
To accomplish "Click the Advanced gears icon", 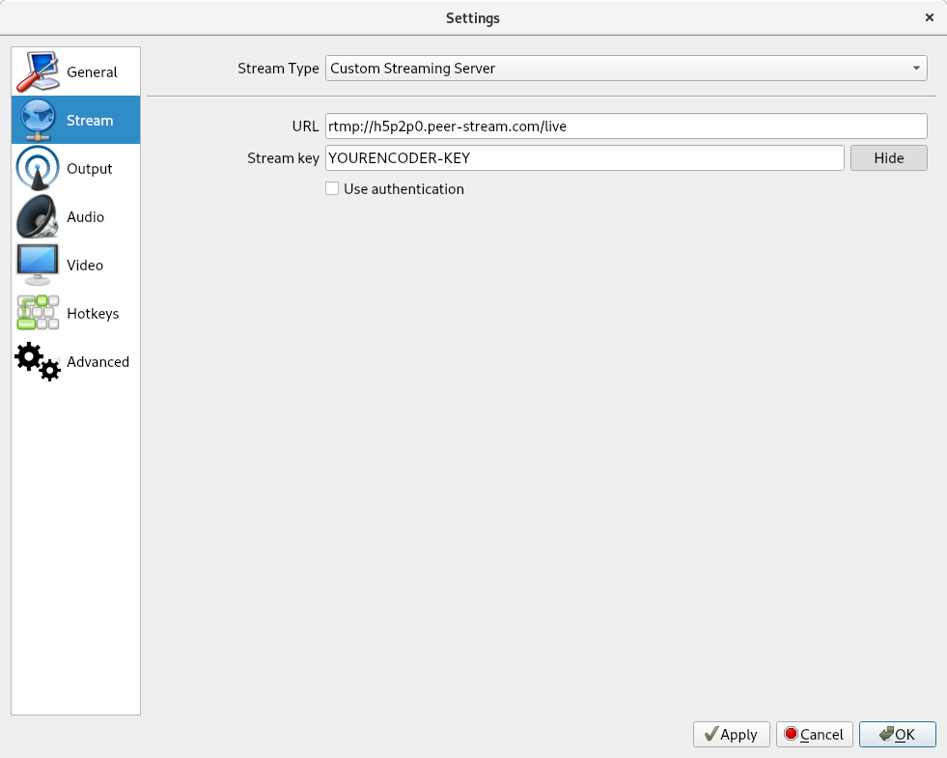I will (37, 360).
